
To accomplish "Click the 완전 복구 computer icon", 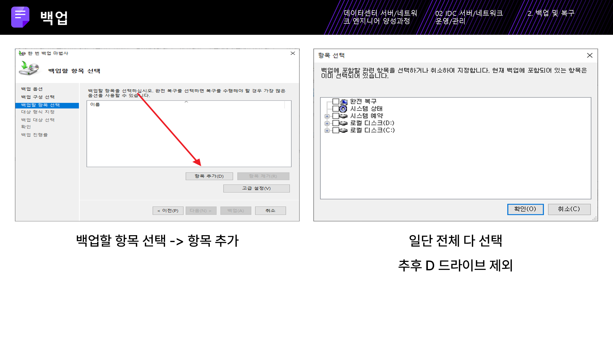I will [344, 102].
